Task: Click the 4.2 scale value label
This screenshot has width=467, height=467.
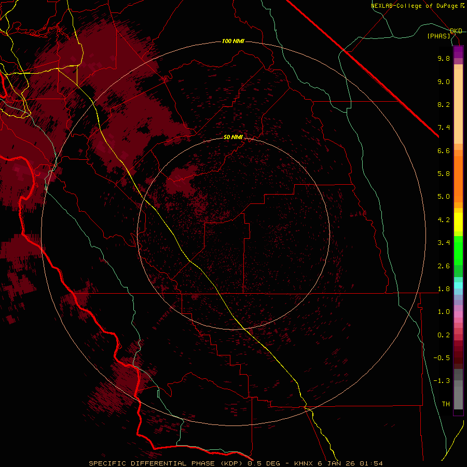Action: (444, 220)
